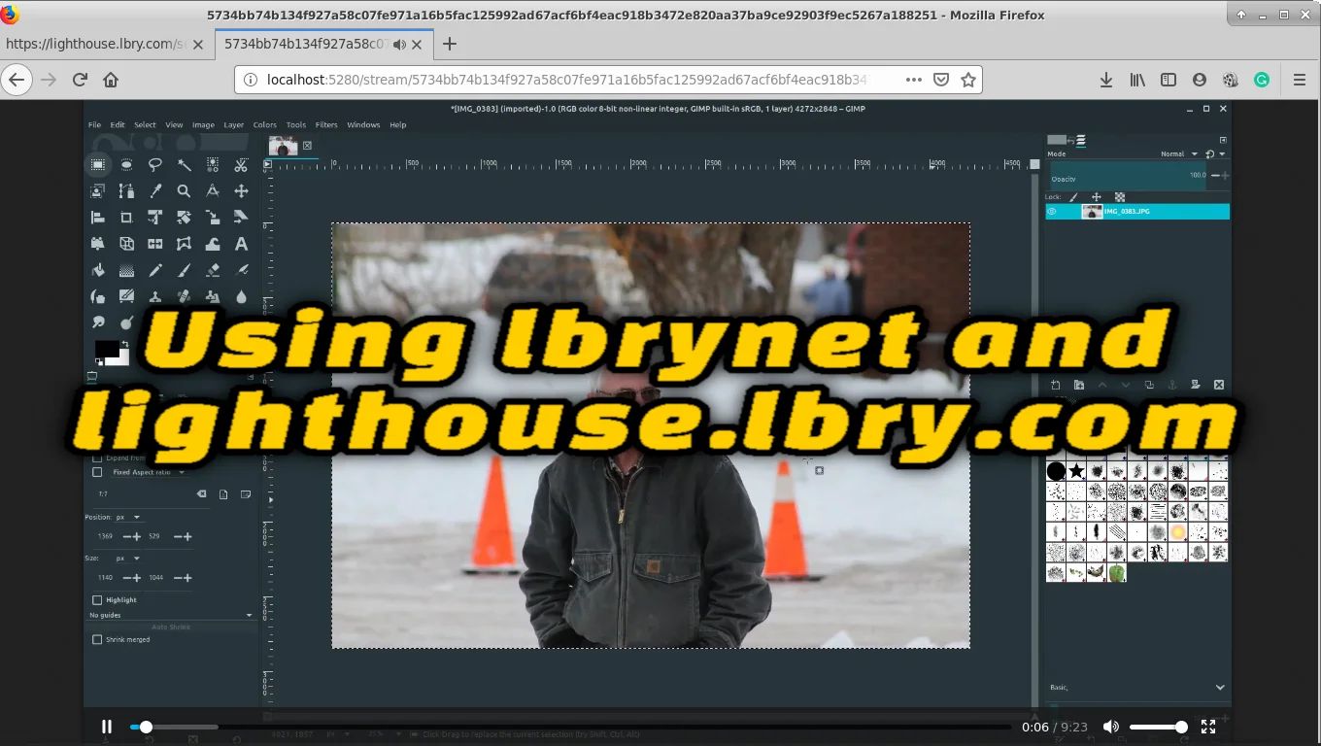Image resolution: width=1321 pixels, height=746 pixels.
Task: Open the Firefox hamburger menu
Action: pos(1300,80)
